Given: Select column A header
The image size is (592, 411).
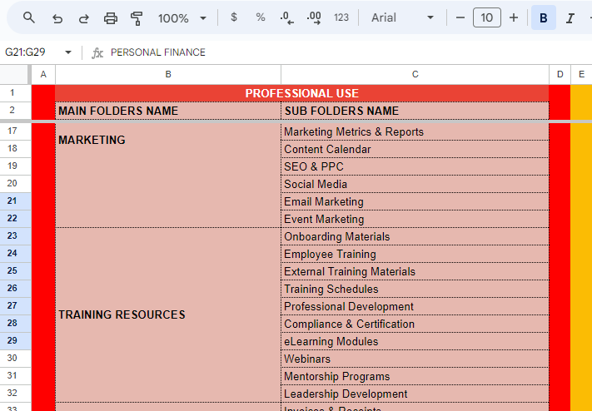Looking at the screenshot, I should [x=43, y=74].
